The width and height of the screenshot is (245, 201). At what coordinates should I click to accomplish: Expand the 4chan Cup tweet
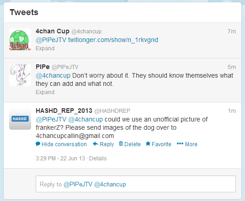coord(45,48)
